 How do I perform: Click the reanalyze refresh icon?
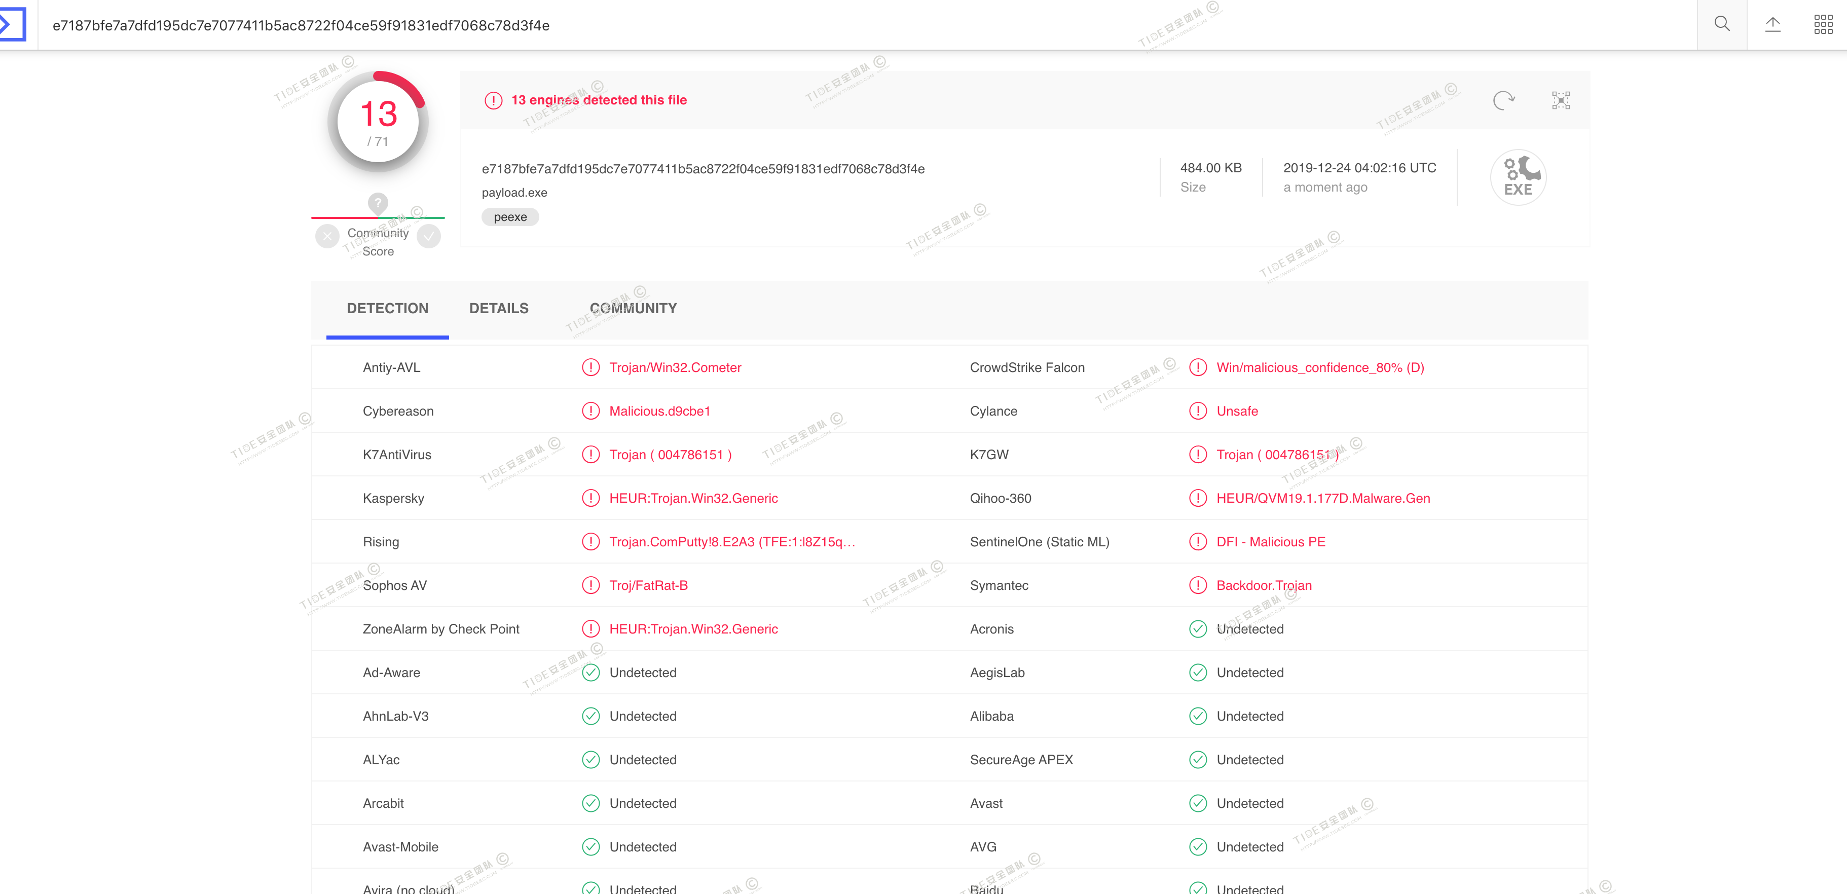click(1503, 100)
